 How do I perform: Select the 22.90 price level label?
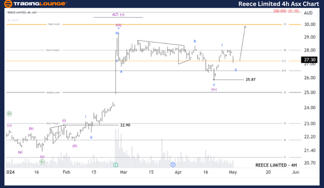(125, 125)
